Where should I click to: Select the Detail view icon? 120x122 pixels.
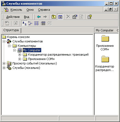[43, 23]
